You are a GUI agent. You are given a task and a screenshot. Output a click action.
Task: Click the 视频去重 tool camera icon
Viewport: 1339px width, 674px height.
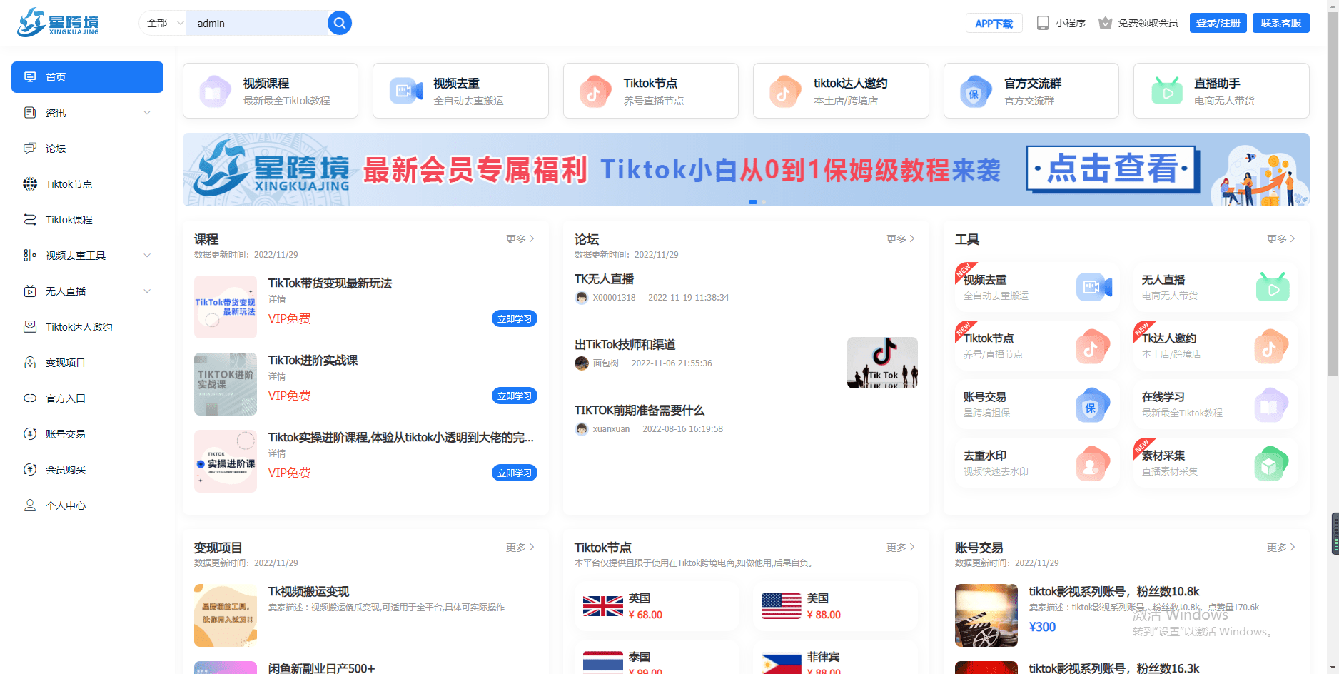click(x=1094, y=287)
